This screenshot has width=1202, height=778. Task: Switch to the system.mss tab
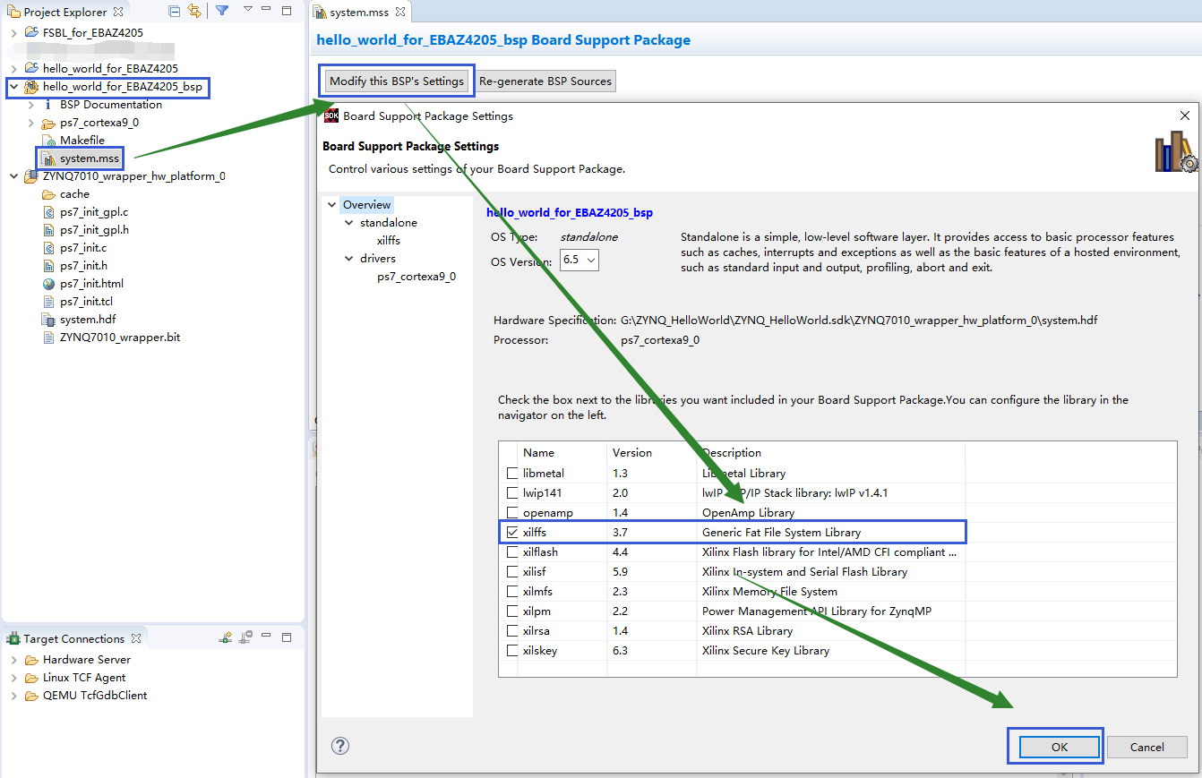(x=362, y=13)
